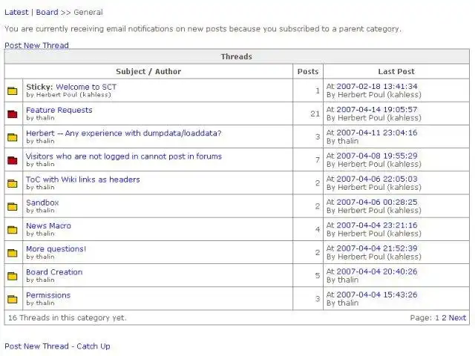Image resolution: width=475 pixels, height=356 pixels.
Task: Click the post count 21 for Feature Requests
Action: tap(315, 113)
